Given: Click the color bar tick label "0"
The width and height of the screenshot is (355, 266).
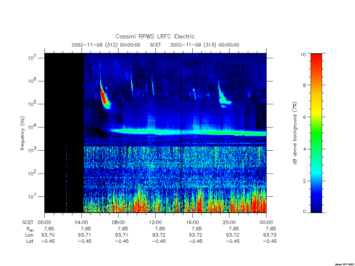Looking at the screenshot, I should point(304,212).
